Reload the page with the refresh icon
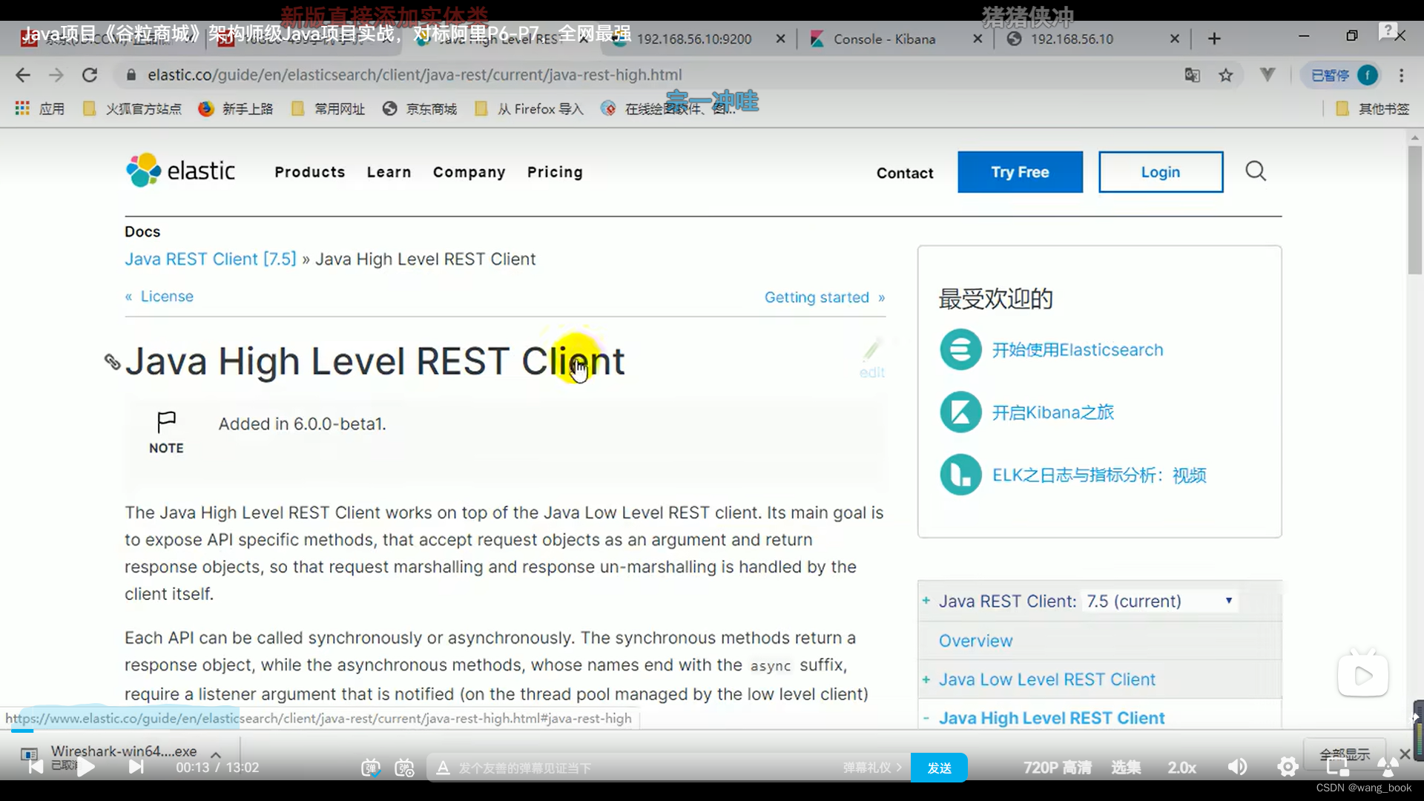This screenshot has width=1424, height=801. 90,75
